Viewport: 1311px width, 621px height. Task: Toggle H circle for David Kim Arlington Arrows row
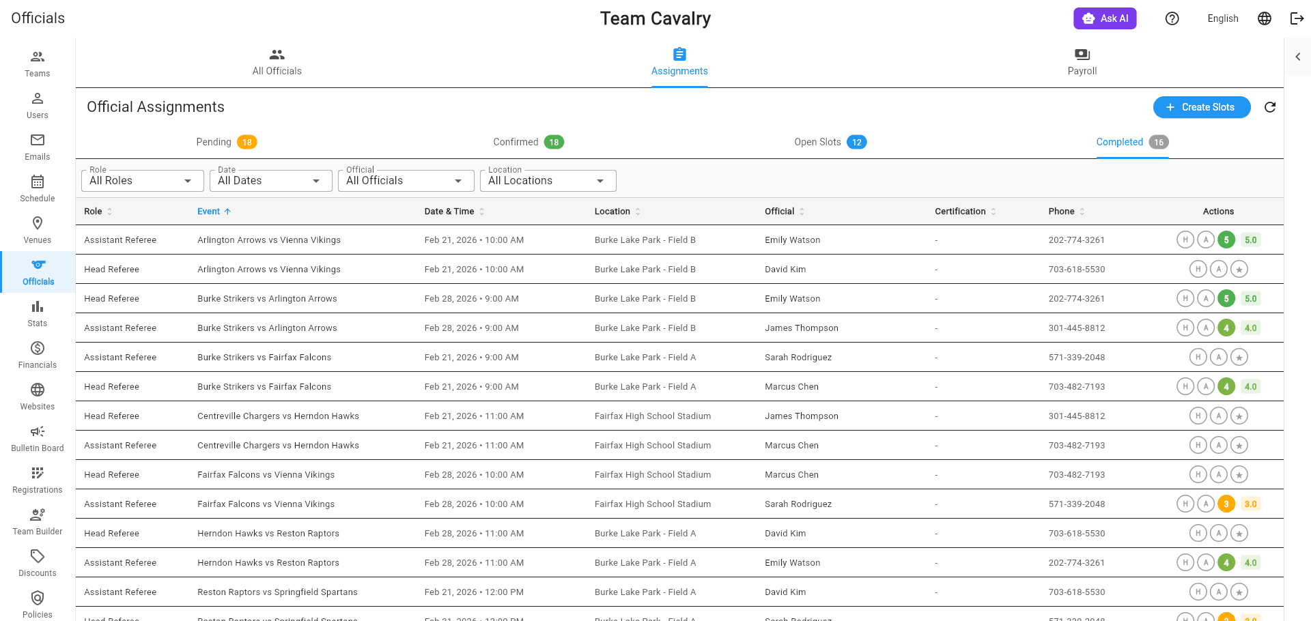(1198, 269)
